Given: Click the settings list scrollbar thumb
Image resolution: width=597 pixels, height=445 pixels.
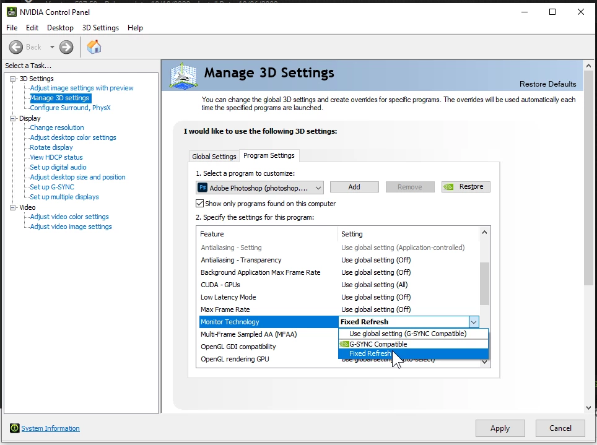Looking at the screenshot, I should pyautogui.click(x=484, y=283).
